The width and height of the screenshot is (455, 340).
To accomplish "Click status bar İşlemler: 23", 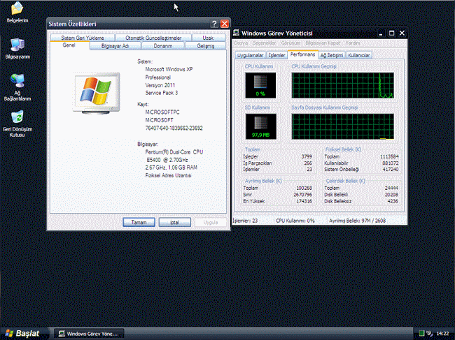I will click(x=245, y=221).
